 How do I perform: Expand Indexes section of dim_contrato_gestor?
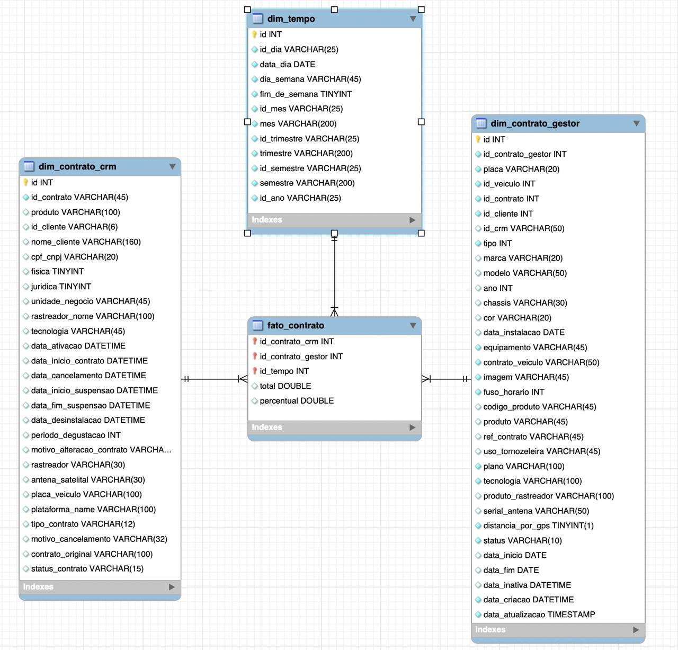pos(636,630)
